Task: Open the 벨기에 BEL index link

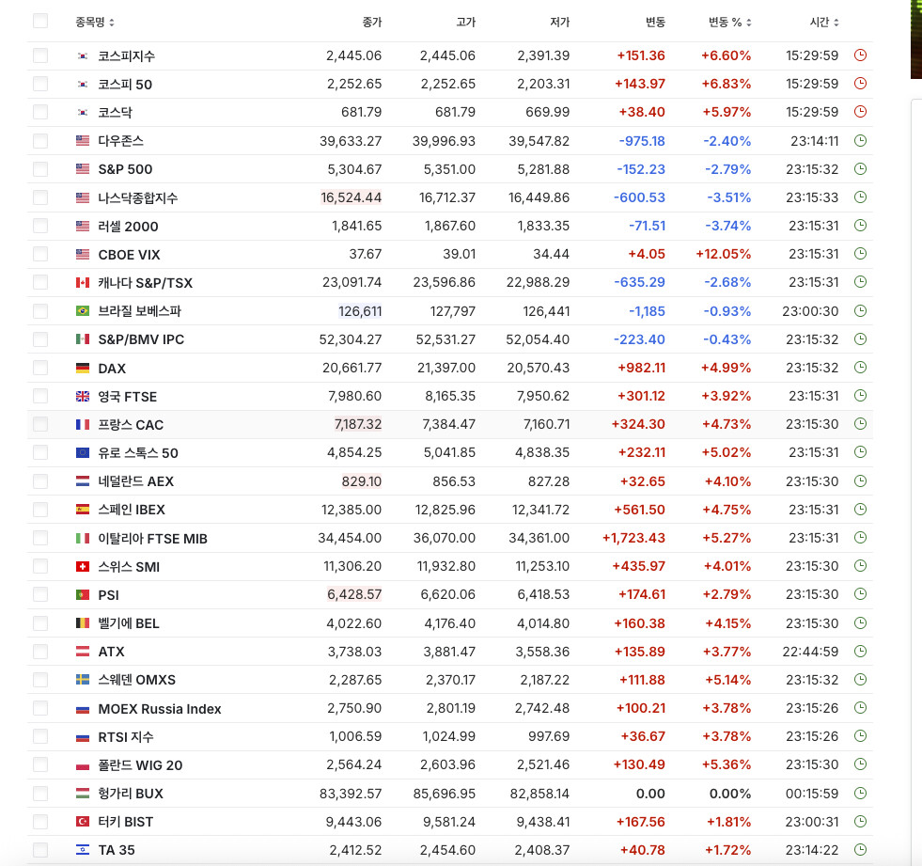Action: pyautogui.click(x=129, y=623)
